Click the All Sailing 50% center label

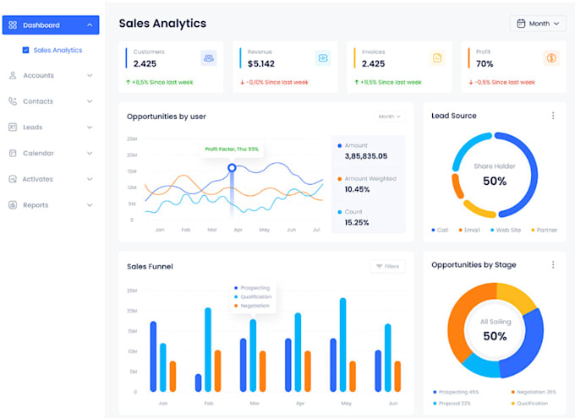tap(495, 330)
